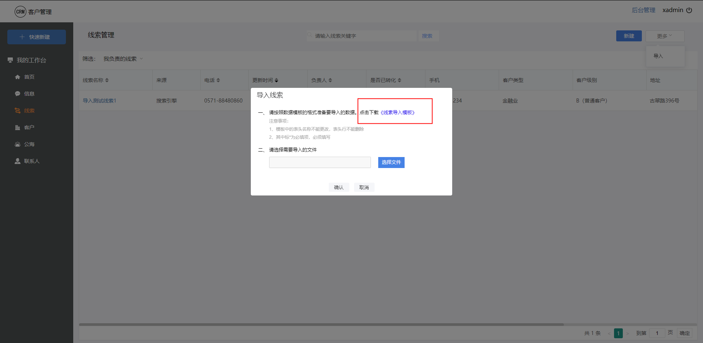The height and width of the screenshot is (343, 703).
Task: Click the plus icon on 快速新建
Action: 22,37
